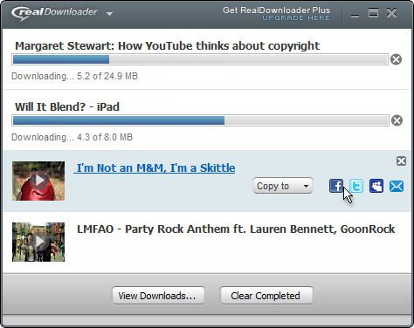Screen dimensions: 414x328
Task: Email the Skittle video link
Action: click(397, 186)
